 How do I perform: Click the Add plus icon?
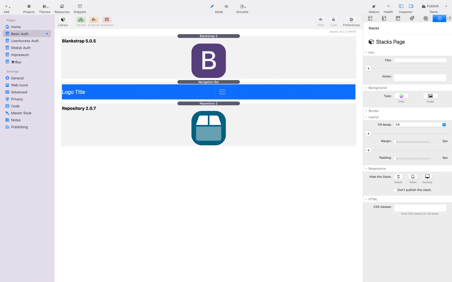tap(6, 6)
